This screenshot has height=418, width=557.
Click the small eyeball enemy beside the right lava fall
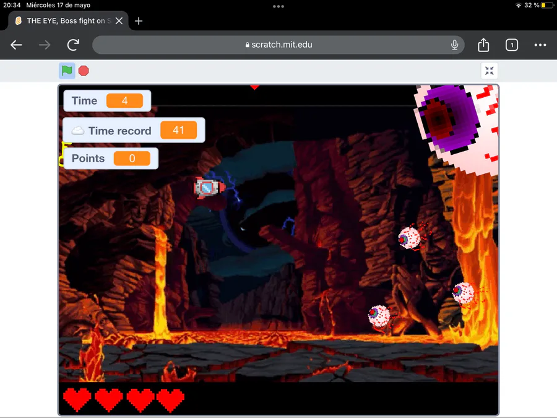(463, 292)
